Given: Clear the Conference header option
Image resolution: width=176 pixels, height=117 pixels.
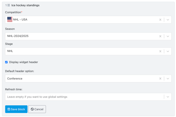Looking at the screenshot, I should pos(160,79).
